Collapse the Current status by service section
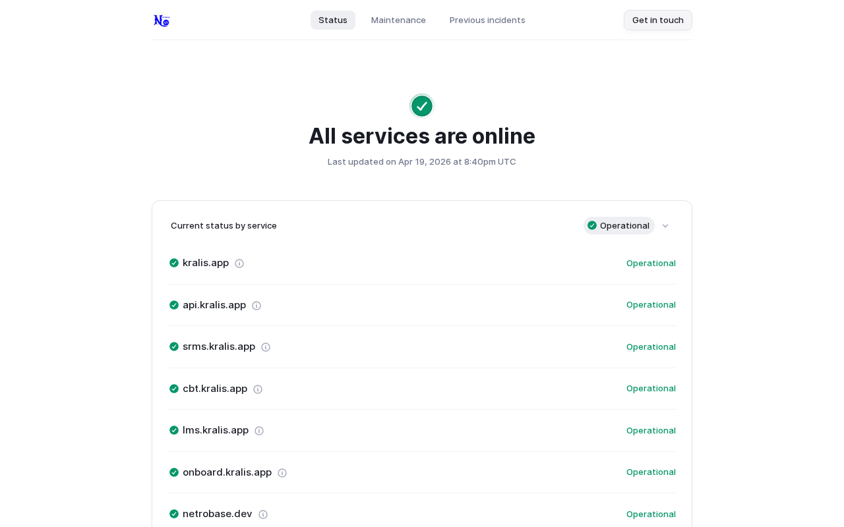This screenshot has width=844, height=527. click(x=665, y=226)
